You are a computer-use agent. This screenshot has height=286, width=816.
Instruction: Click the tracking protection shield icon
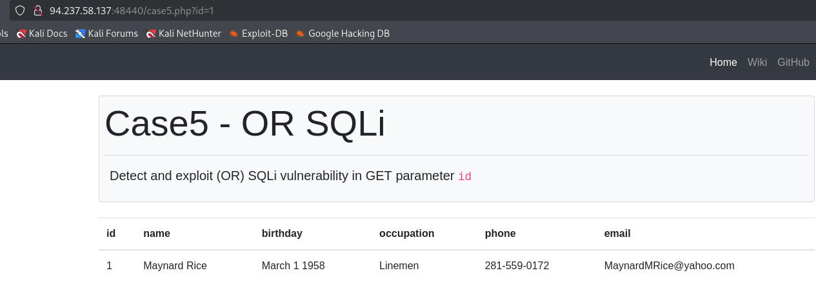[20, 10]
